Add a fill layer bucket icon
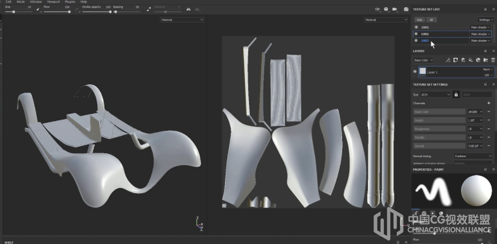This screenshot has height=244, width=497. [470, 60]
